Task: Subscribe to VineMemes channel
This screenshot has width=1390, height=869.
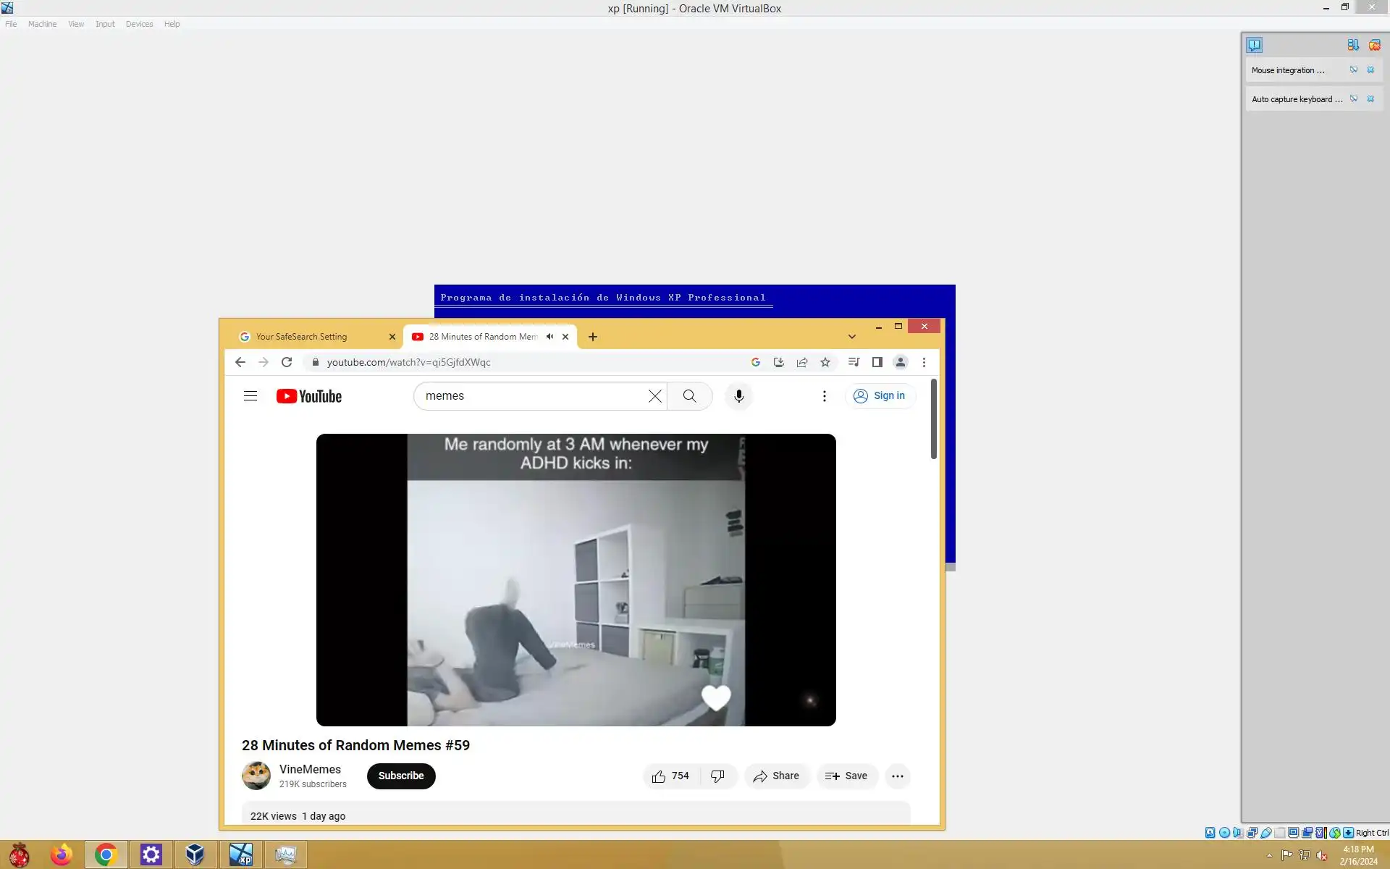Action: tap(401, 776)
